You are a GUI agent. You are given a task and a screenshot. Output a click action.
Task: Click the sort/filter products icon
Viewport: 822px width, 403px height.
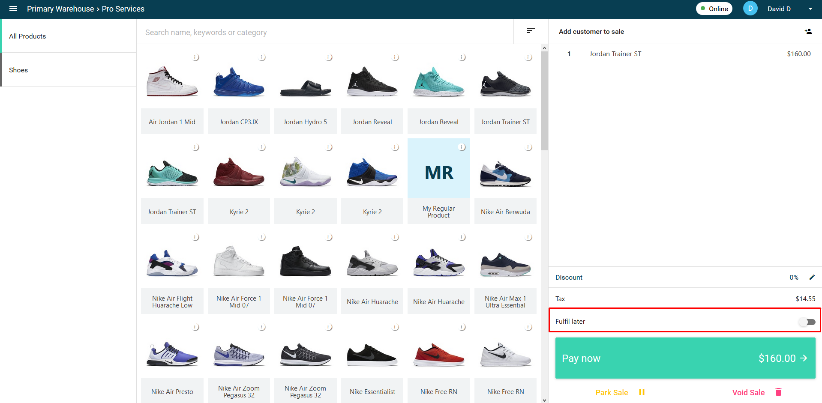pos(531,30)
